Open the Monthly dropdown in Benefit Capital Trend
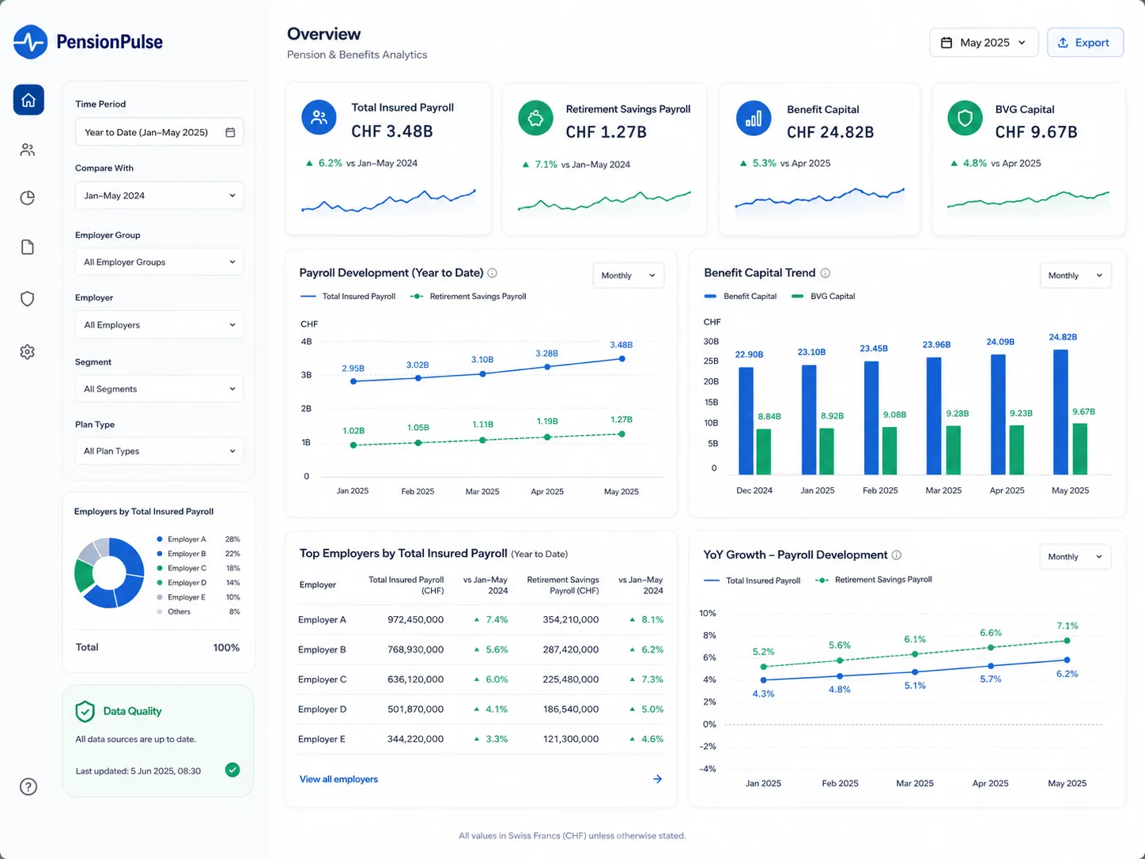 (1075, 275)
